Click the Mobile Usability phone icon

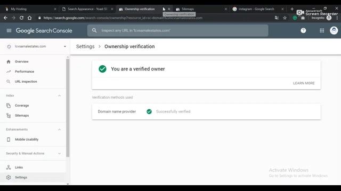point(9,140)
